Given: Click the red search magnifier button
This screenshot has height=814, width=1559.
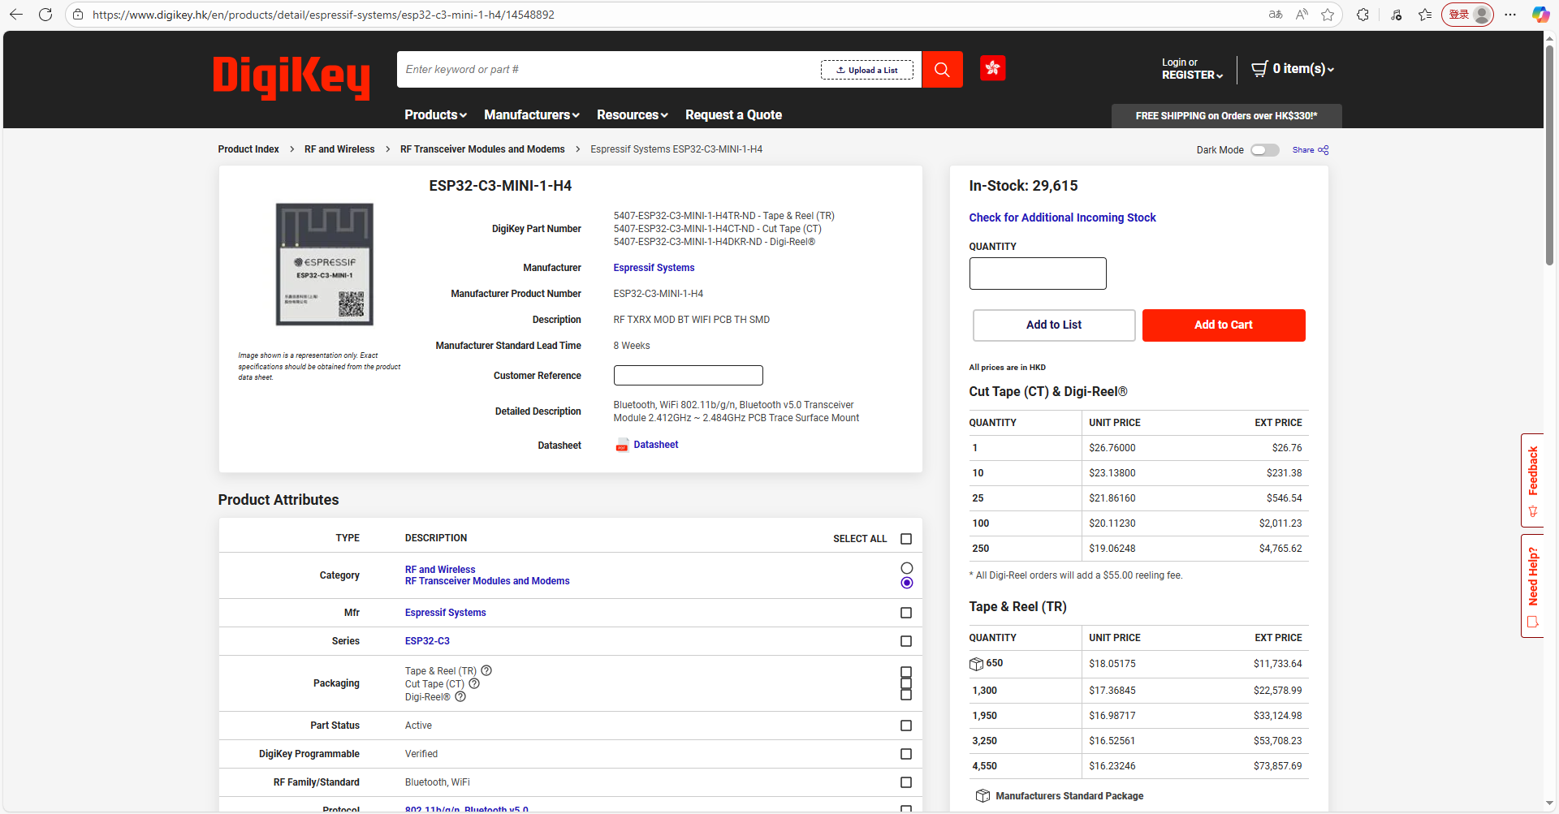Looking at the screenshot, I should (x=942, y=69).
